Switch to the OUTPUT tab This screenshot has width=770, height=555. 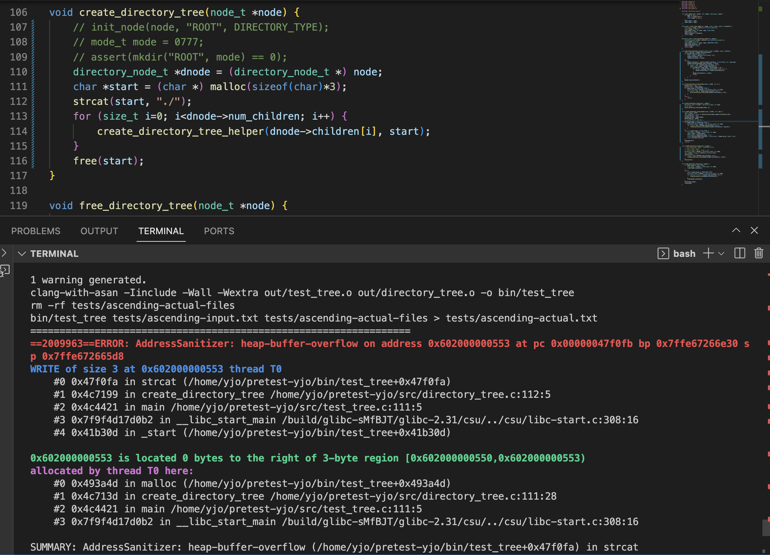pyautogui.click(x=99, y=231)
